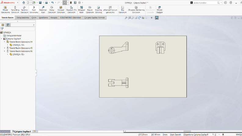This screenshot has width=242, height=136.
Task: Add a Boş Görünüm
Action: point(123,10)
